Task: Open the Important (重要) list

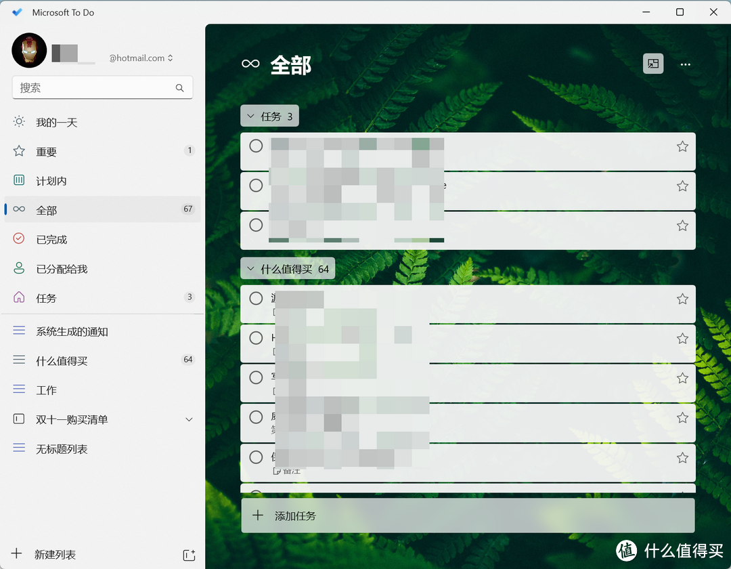Action: 103,152
